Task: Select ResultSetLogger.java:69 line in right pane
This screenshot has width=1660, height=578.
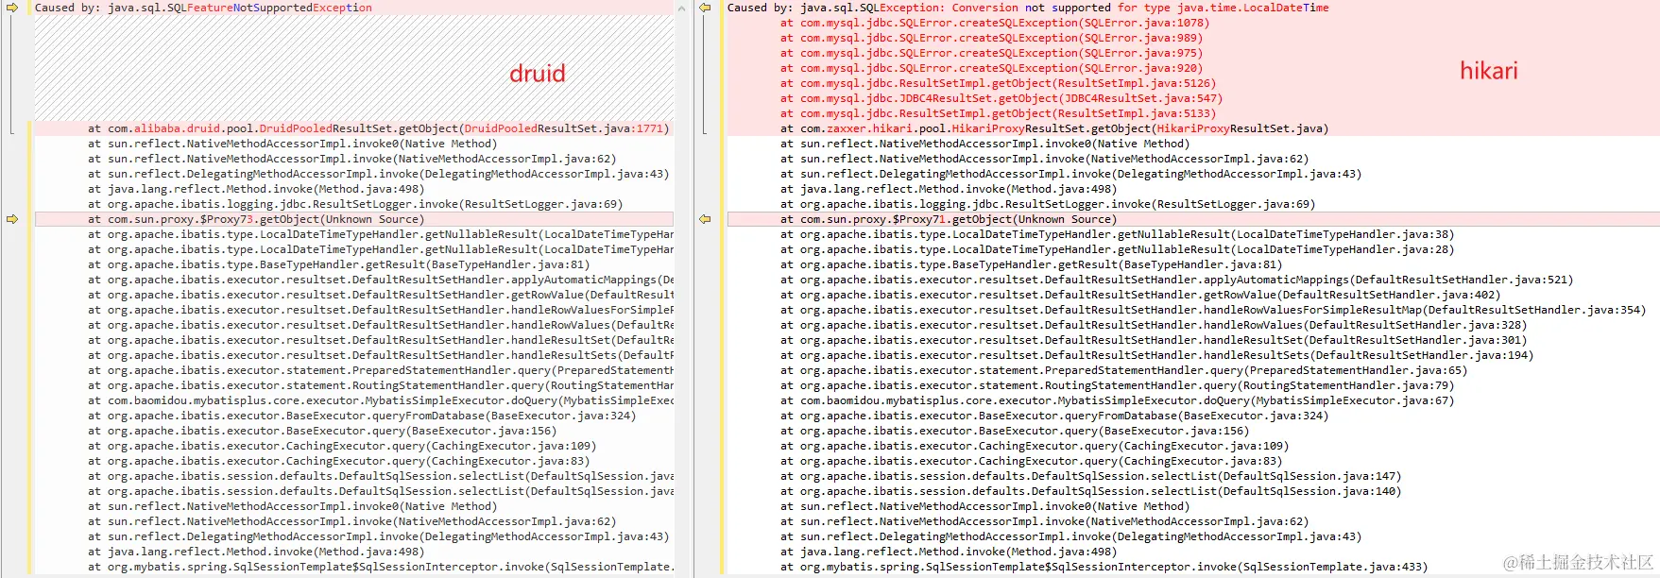Action: point(1047,204)
